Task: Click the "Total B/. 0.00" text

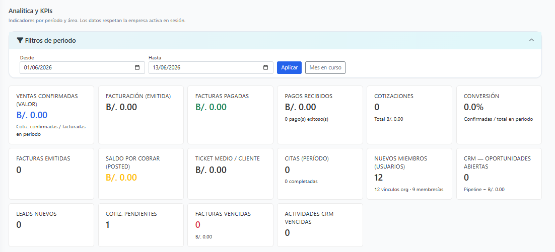Action: [x=389, y=119]
